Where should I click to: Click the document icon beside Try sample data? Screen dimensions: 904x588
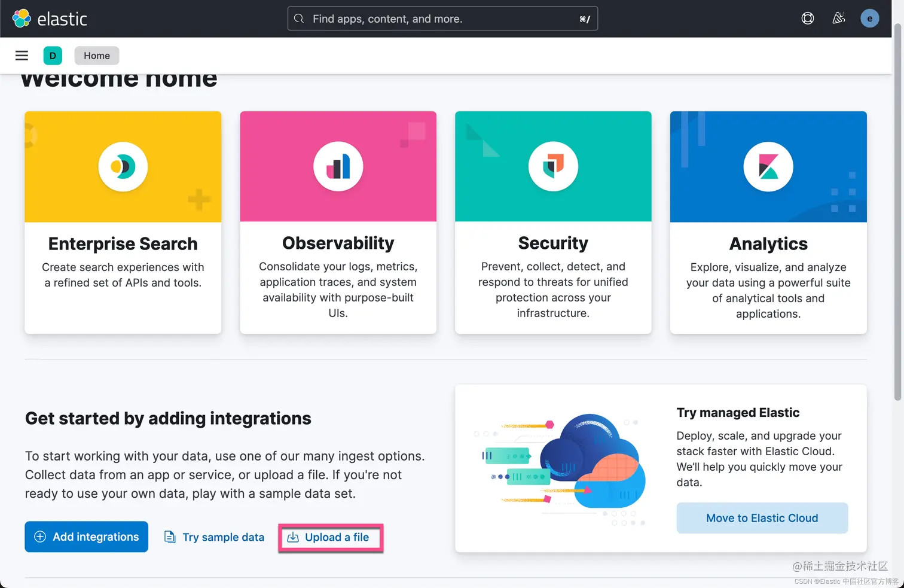click(x=170, y=537)
